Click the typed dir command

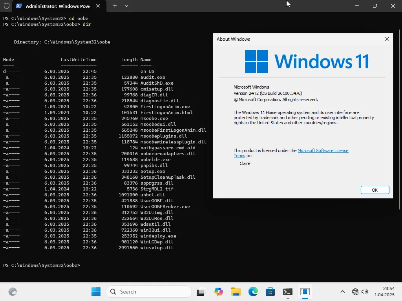[87, 24]
